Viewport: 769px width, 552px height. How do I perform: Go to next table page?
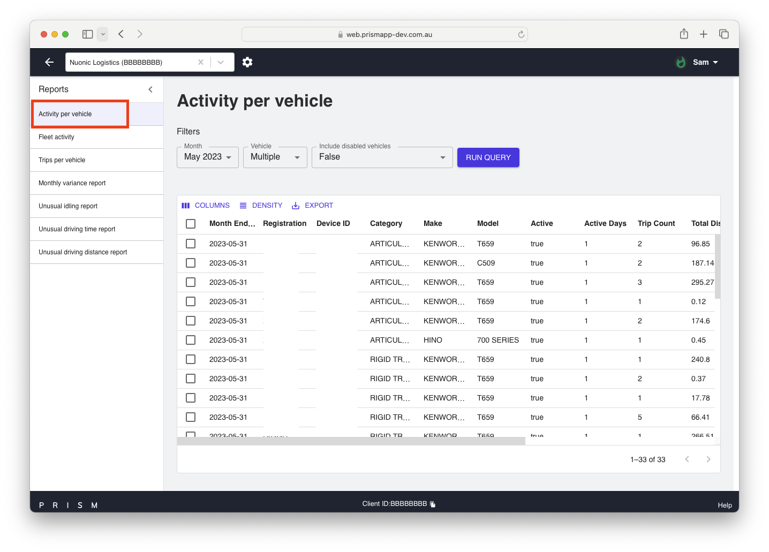click(708, 459)
